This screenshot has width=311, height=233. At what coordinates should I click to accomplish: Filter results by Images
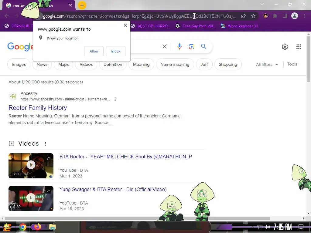pyautogui.click(x=19, y=64)
